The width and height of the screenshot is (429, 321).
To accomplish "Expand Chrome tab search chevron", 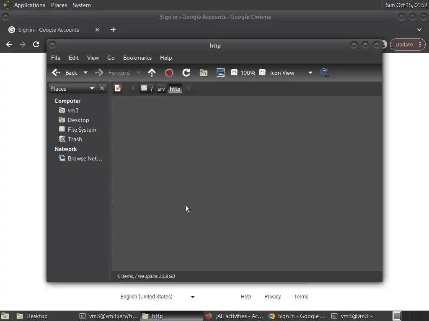I will pos(419,30).
